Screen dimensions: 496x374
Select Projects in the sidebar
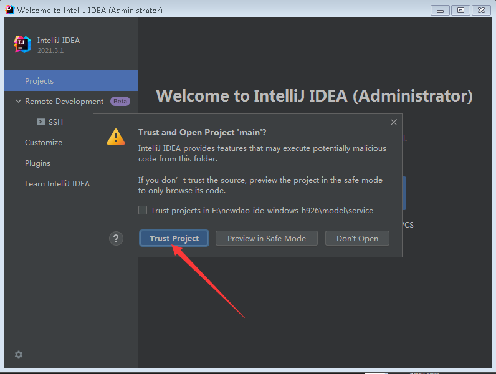coord(70,80)
